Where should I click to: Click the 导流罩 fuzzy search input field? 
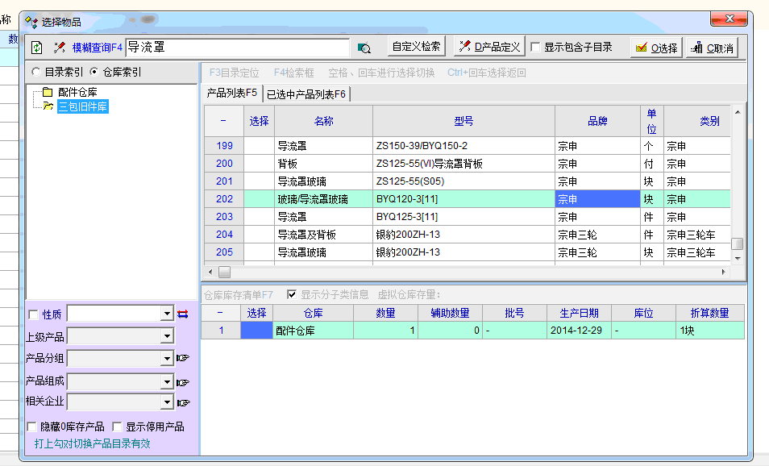pyautogui.click(x=237, y=48)
